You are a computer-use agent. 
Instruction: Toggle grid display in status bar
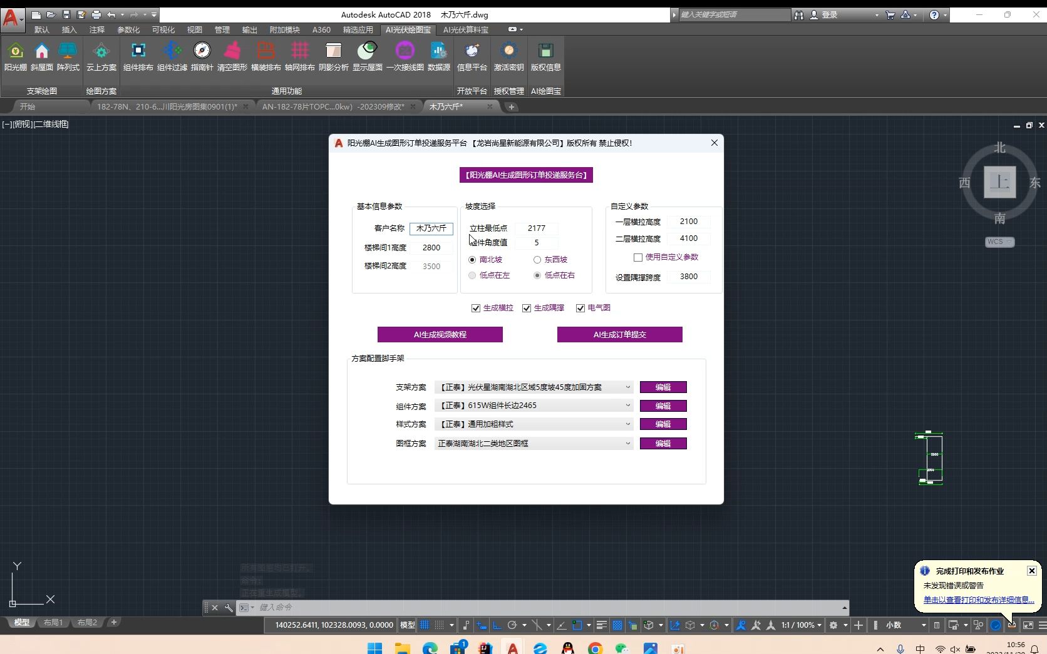click(x=425, y=625)
